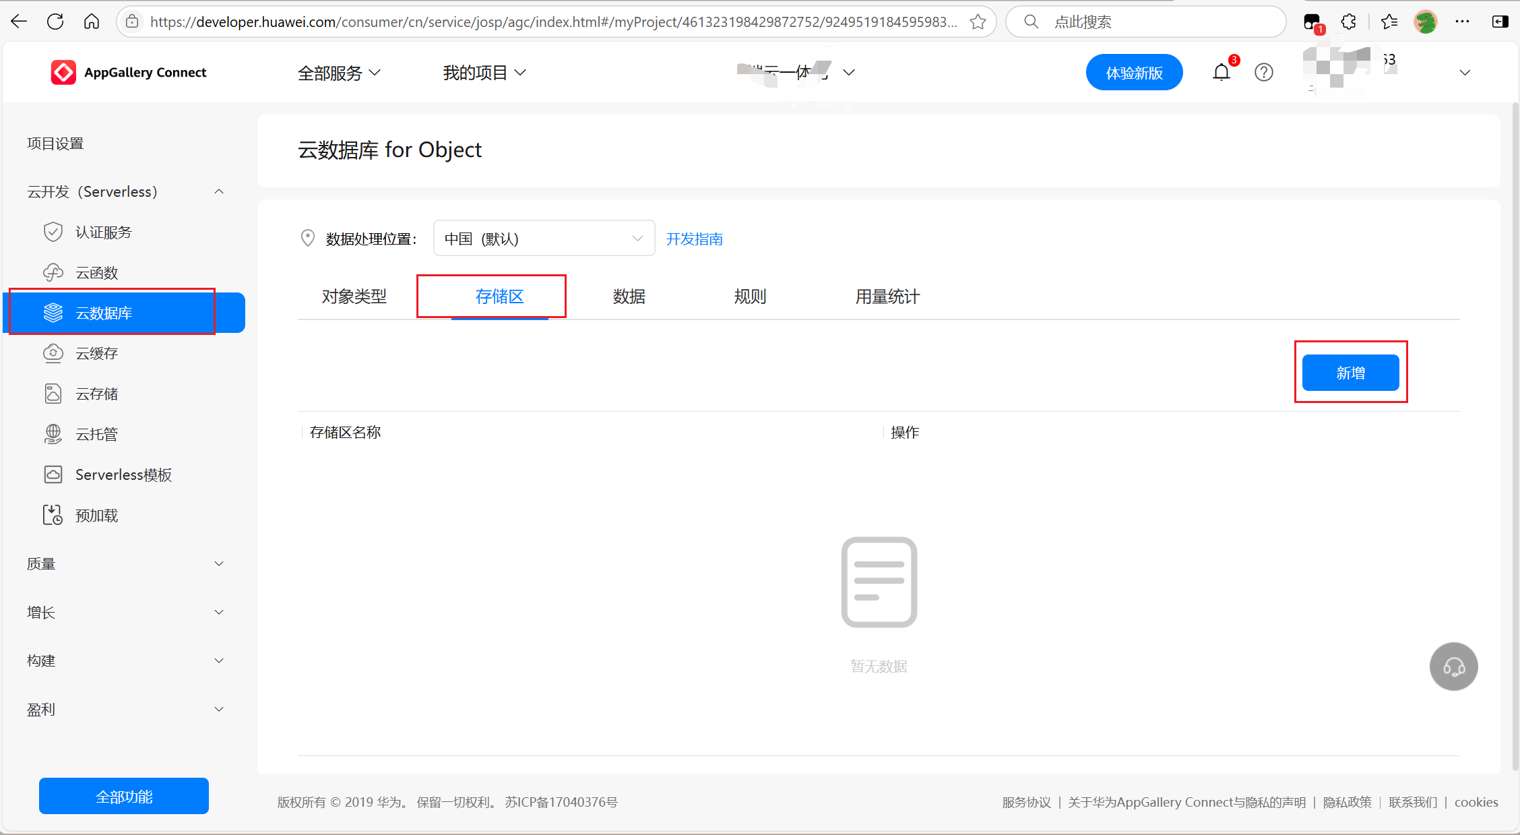The width and height of the screenshot is (1520, 835).
Task: Click the help question mark icon
Action: coord(1263,72)
